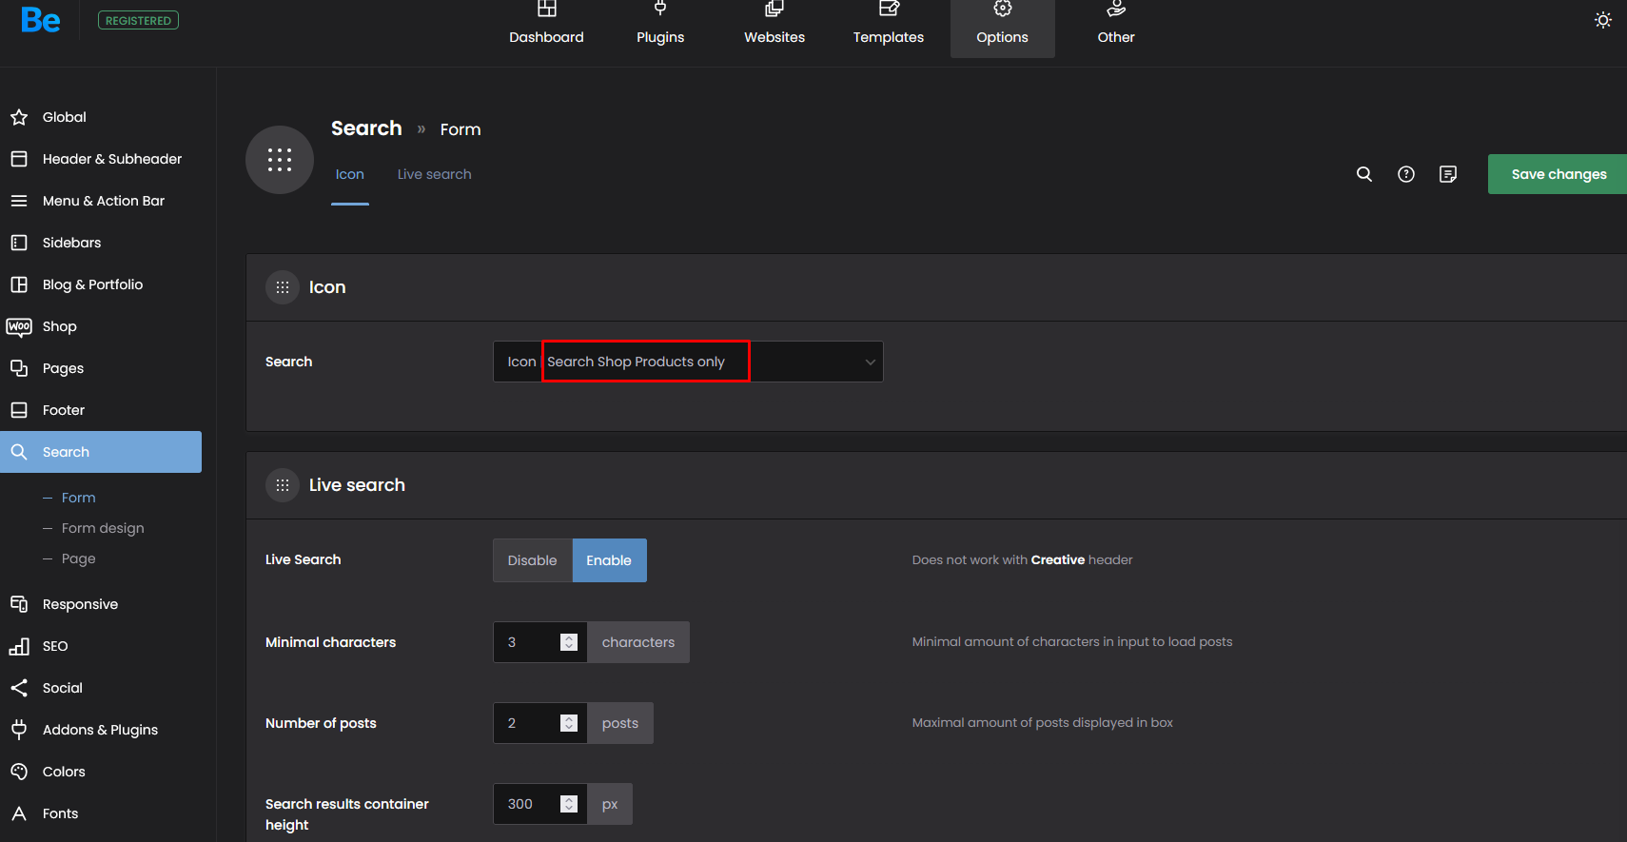1627x842 pixels.
Task: Open the notes document icon
Action: point(1448,174)
